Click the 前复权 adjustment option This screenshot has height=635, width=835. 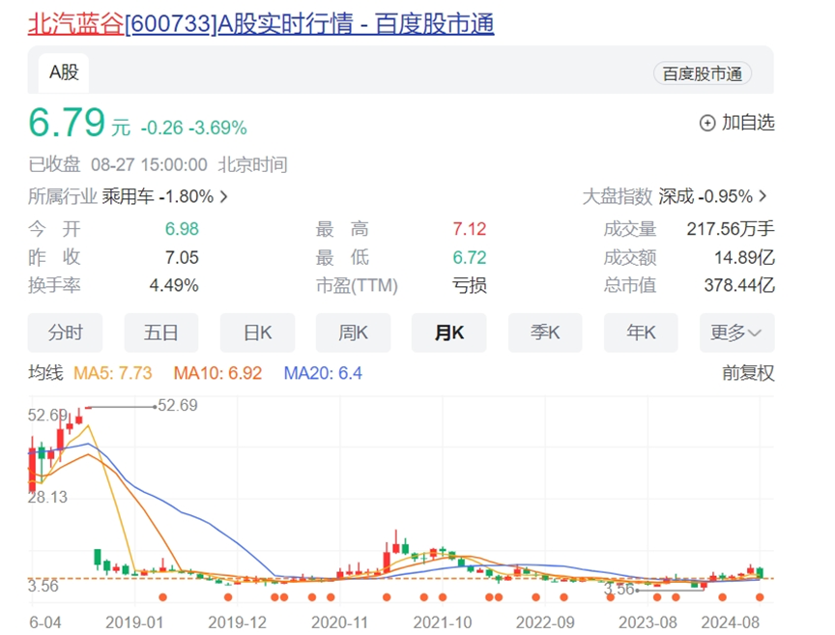748,372
